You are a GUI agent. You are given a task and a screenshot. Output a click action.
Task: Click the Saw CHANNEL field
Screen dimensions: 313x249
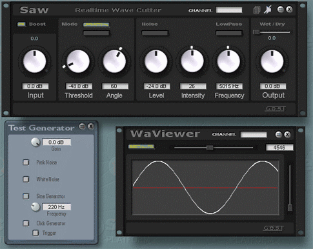229,10
